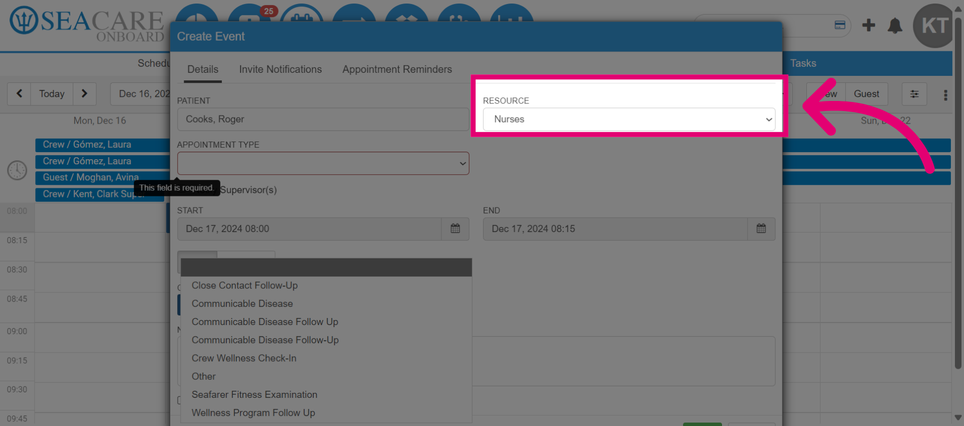Select the blank appointment type option
Image resolution: width=964 pixels, height=426 pixels.
[326, 267]
